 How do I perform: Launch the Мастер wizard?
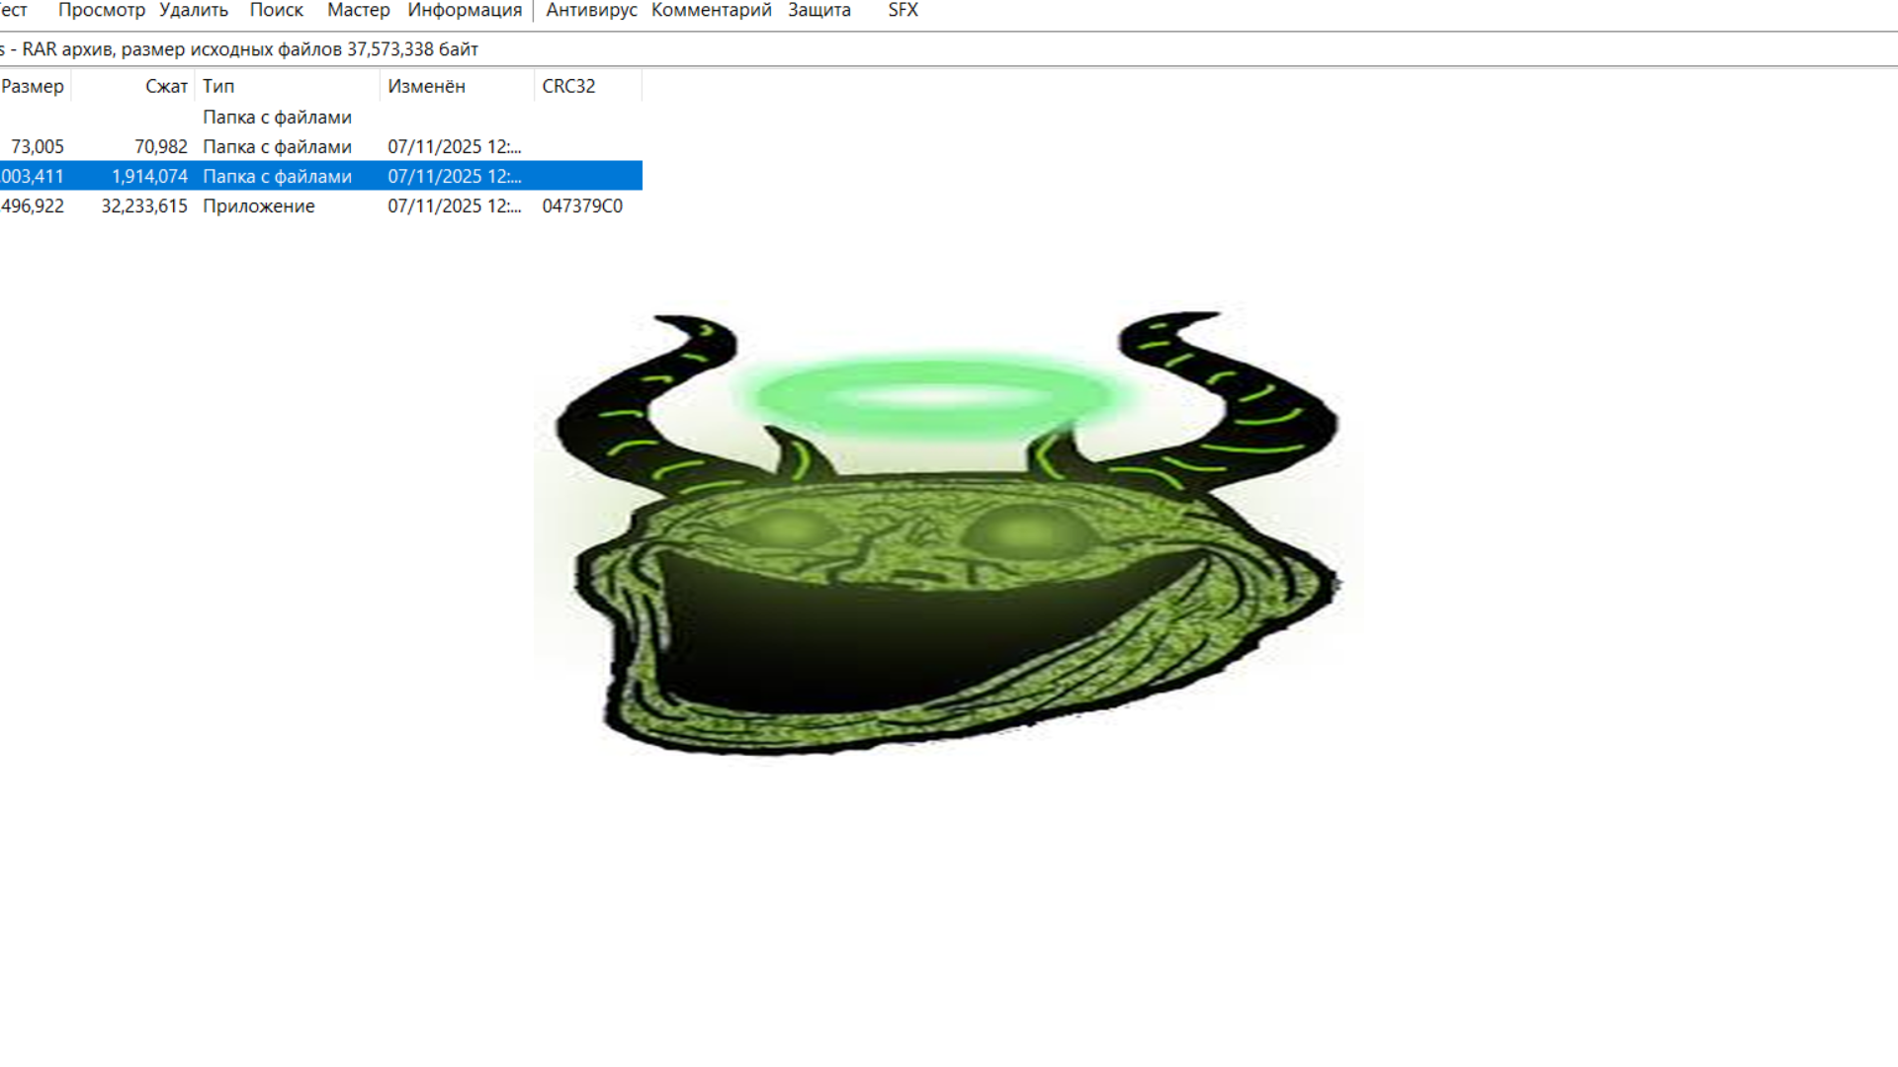(358, 11)
